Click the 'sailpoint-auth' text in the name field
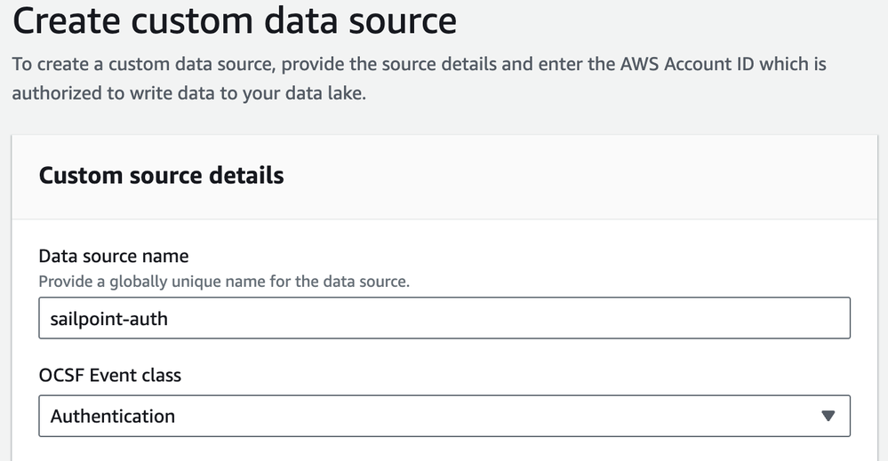This screenshot has height=461, width=888. tap(108, 318)
